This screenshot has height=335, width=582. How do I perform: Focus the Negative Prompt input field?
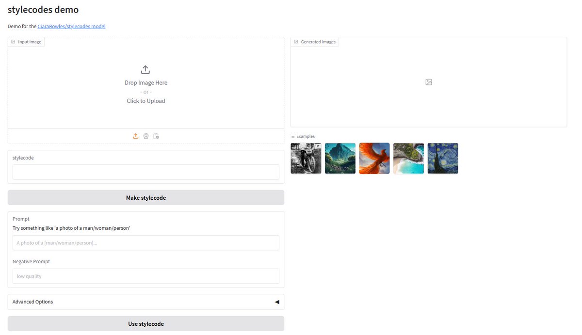pos(146,276)
